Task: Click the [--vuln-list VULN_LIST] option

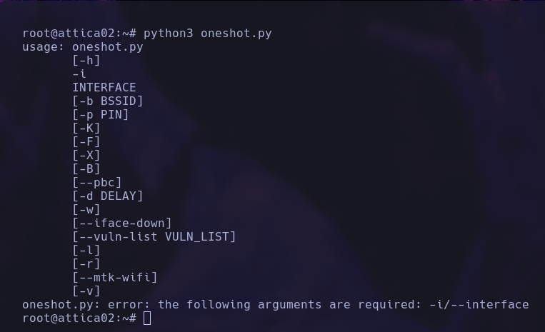Action: tap(154, 237)
